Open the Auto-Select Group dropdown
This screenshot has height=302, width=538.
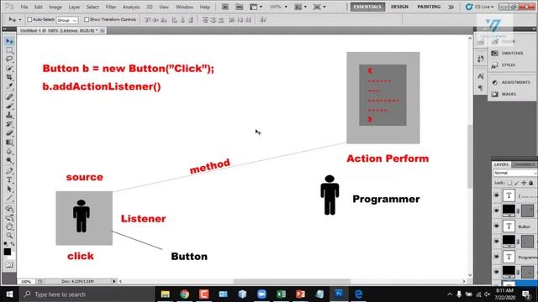coord(67,20)
